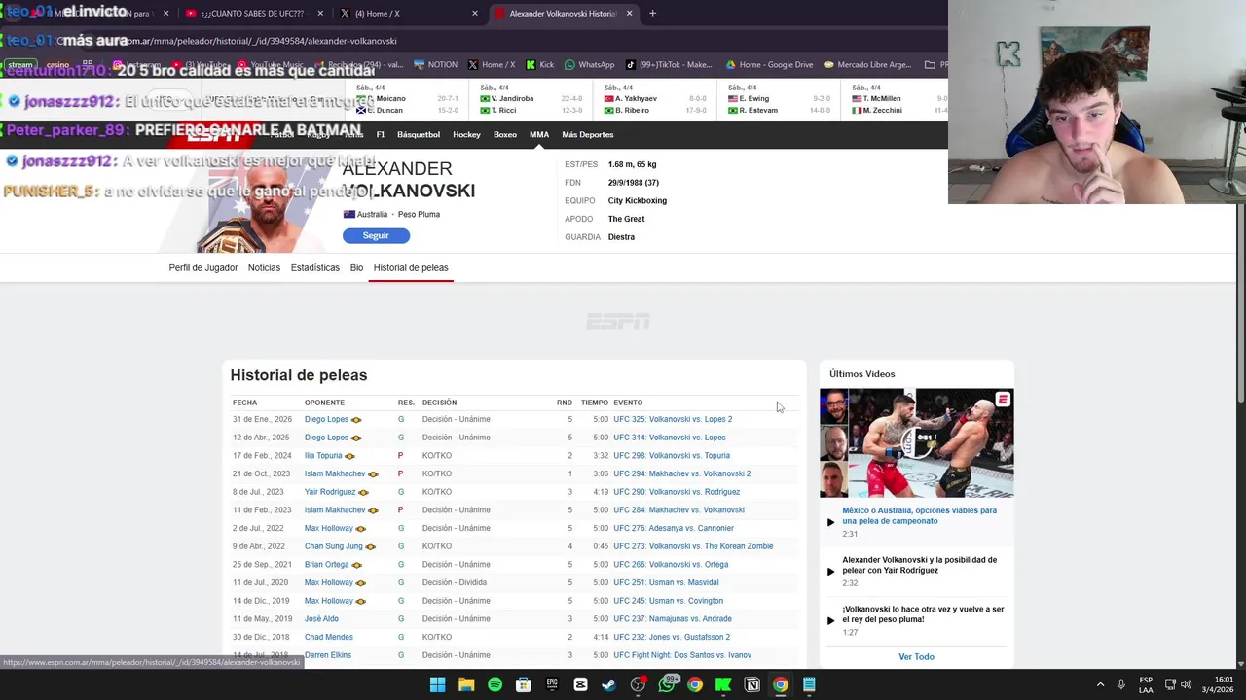Click belt icon next to Brian Ortega
1246x700 pixels.
[x=356, y=565]
